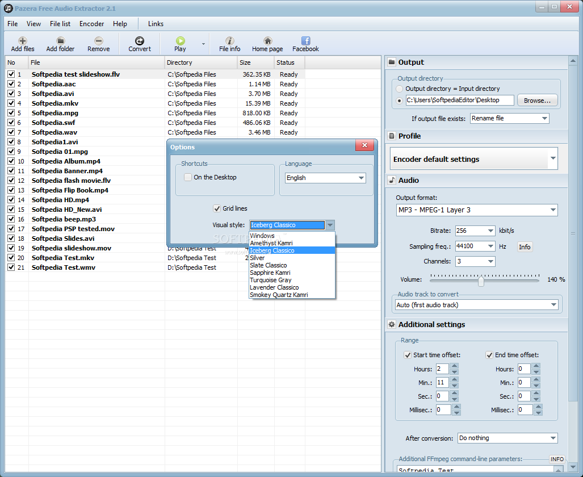Click the Volume slider handle
Screen dimensions: 583x477
pyautogui.click(x=481, y=280)
